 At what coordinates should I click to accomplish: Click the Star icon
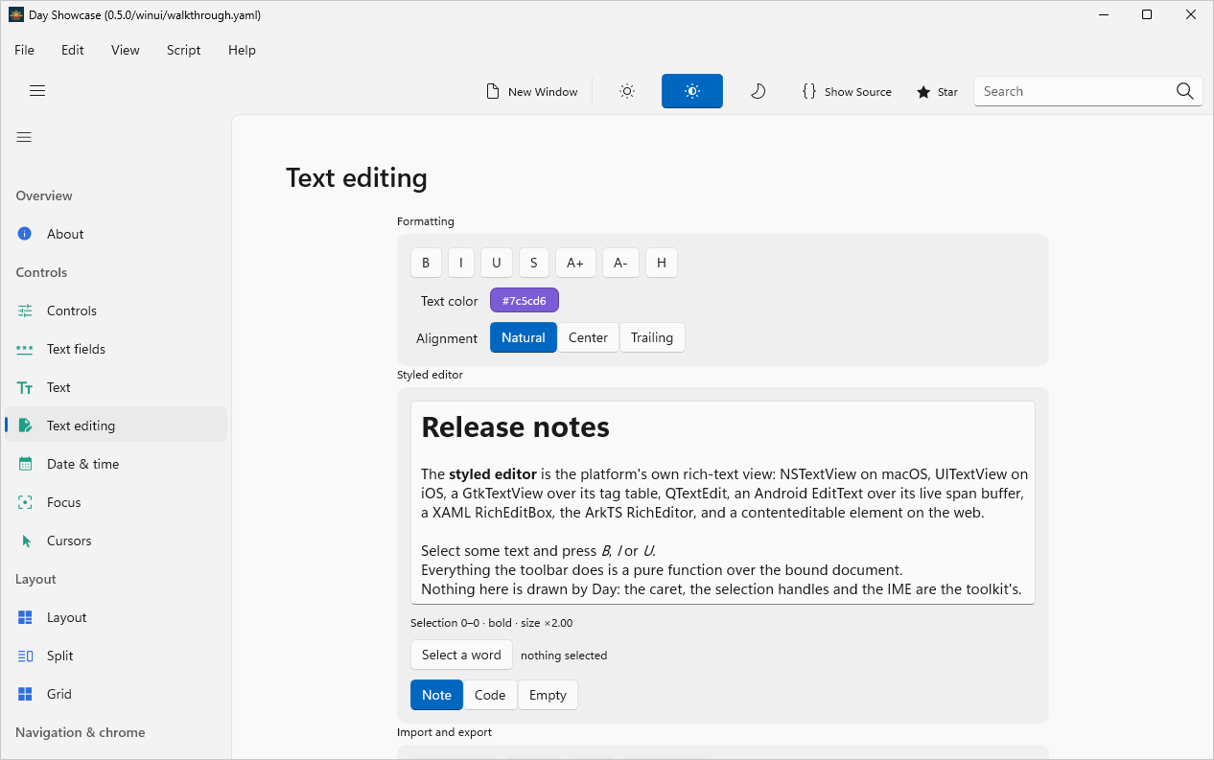click(923, 92)
